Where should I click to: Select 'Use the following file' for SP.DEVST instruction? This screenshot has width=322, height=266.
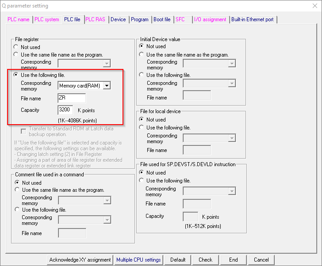[142, 181]
